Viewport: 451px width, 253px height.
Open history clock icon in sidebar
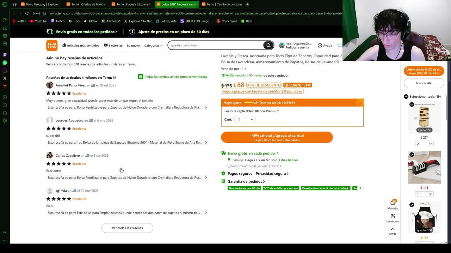point(5,105)
